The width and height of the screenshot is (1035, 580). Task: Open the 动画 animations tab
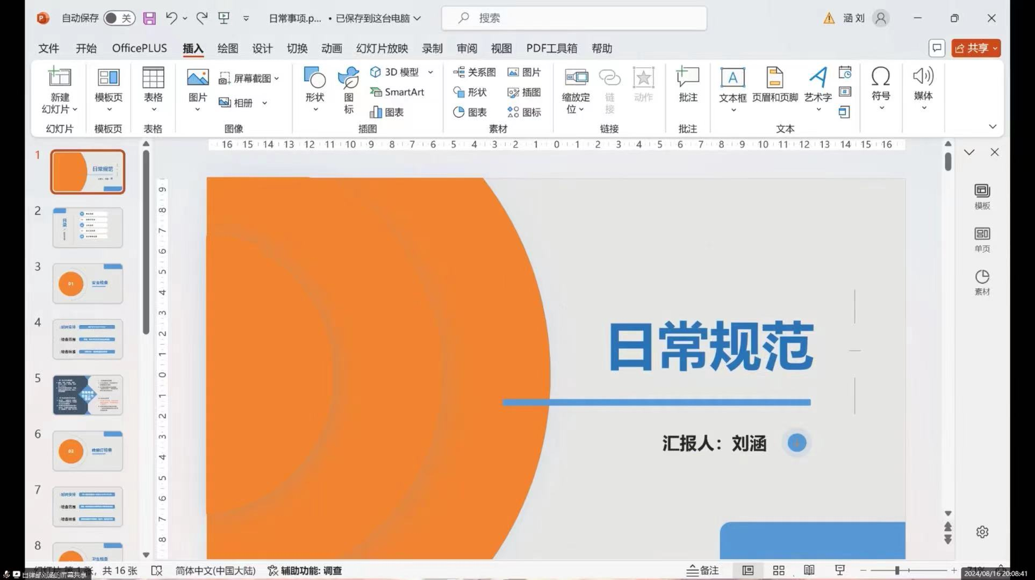(x=332, y=48)
